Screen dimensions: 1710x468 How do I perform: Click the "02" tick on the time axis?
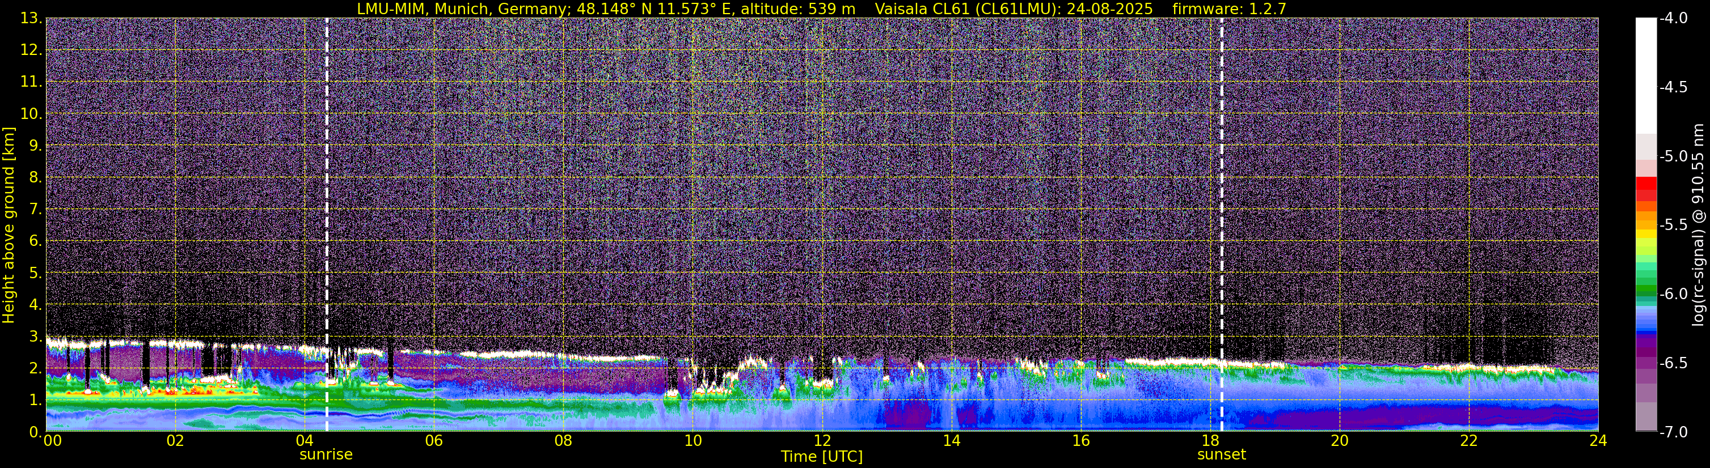click(x=175, y=441)
